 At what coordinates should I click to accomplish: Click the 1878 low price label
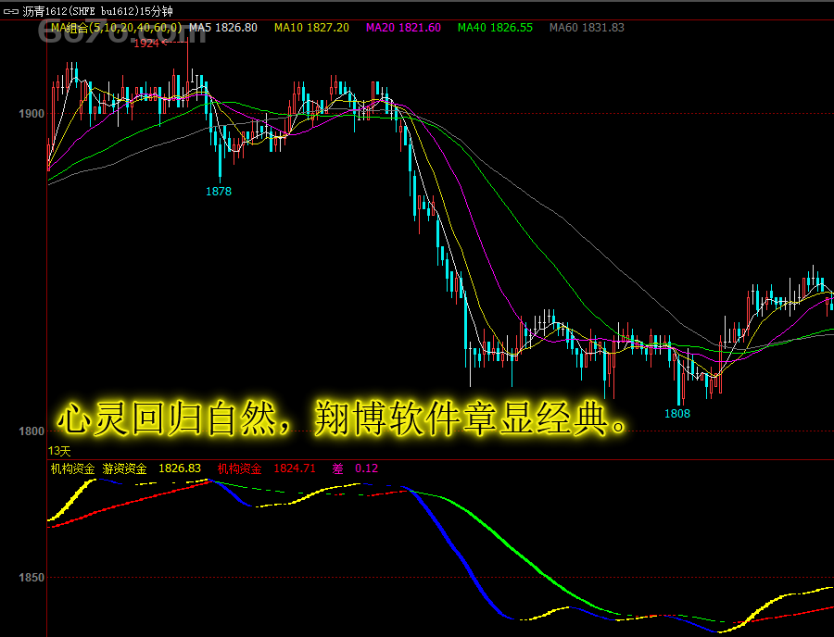coord(219,192)
